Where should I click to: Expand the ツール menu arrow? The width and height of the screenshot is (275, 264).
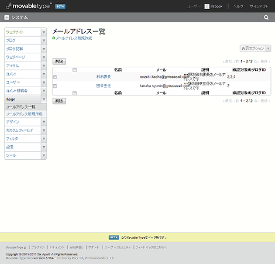click(x=44, y=155)
